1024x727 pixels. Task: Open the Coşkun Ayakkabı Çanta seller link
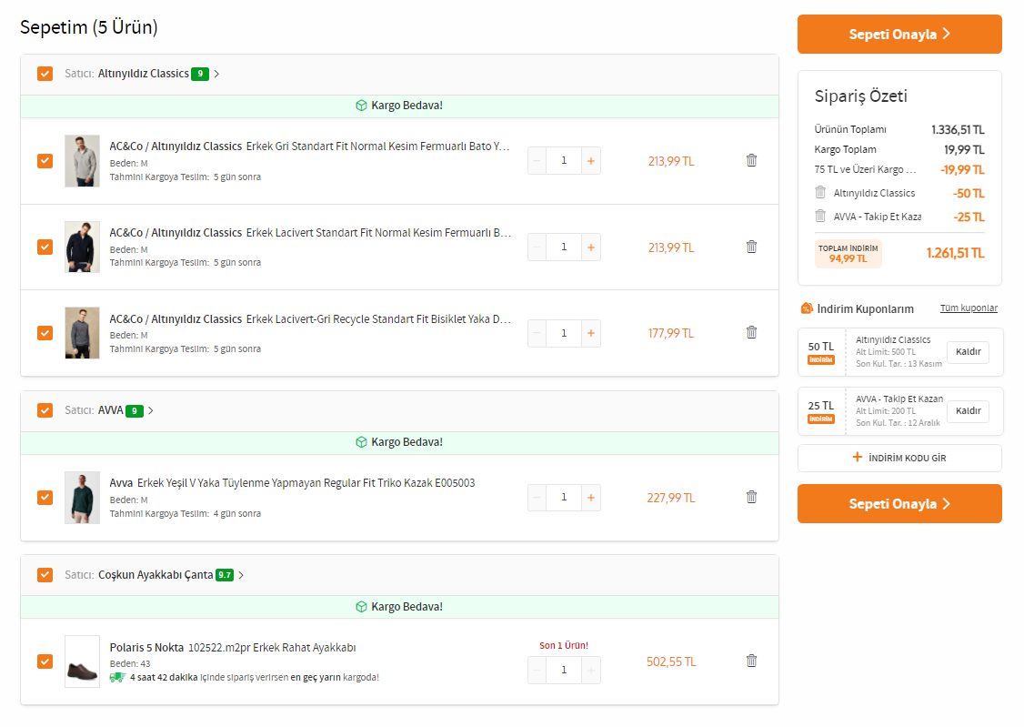click(x=156, y=575)
